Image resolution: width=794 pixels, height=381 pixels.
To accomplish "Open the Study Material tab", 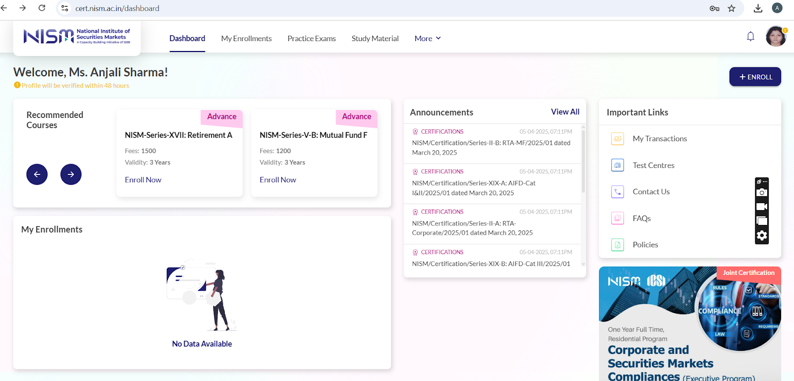I will point(375,39).
